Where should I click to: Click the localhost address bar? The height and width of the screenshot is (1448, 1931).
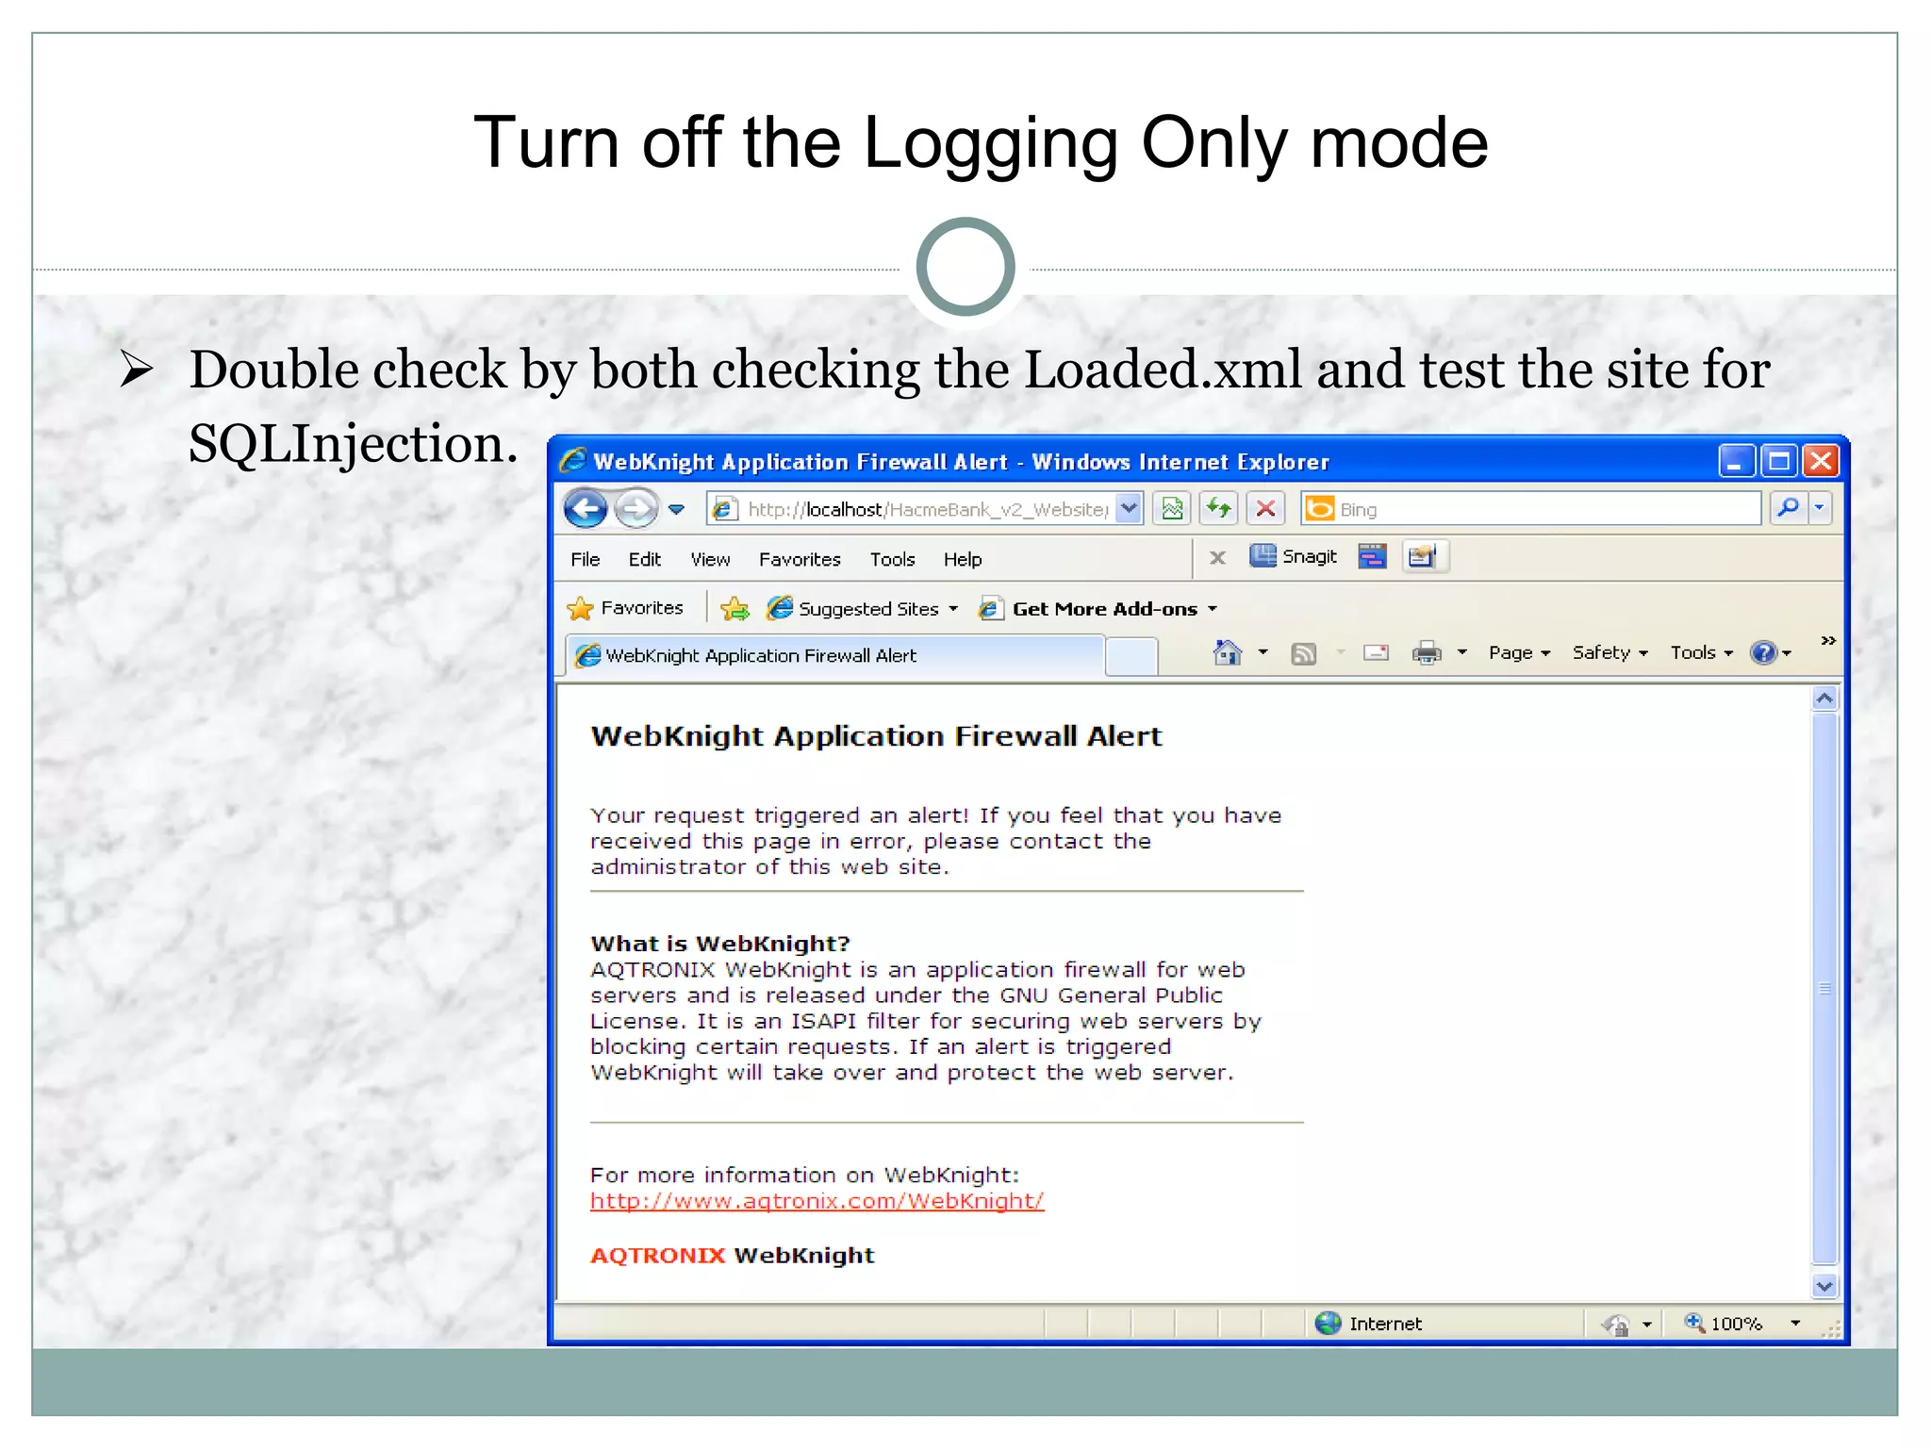tap(912, 509)
